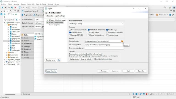Expand the cereso database node
The image size is (176, 99).
tap(9, 27)
